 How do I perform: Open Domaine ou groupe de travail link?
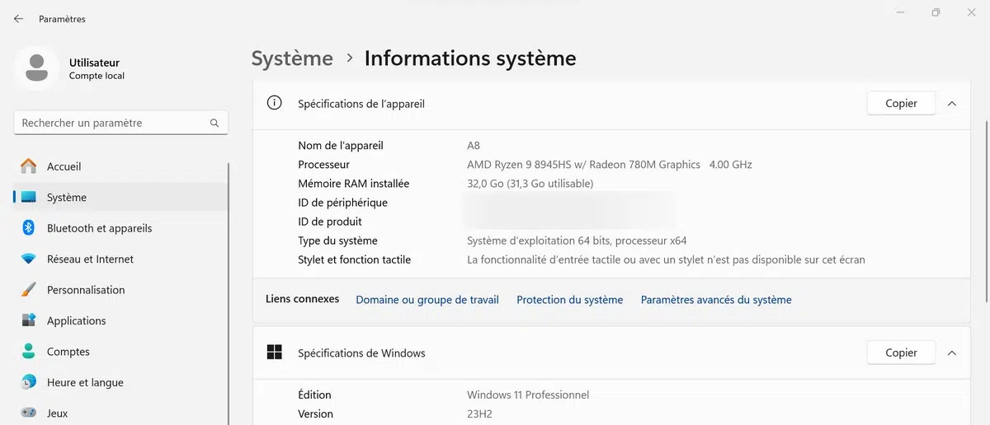click(x=427, y=300)
